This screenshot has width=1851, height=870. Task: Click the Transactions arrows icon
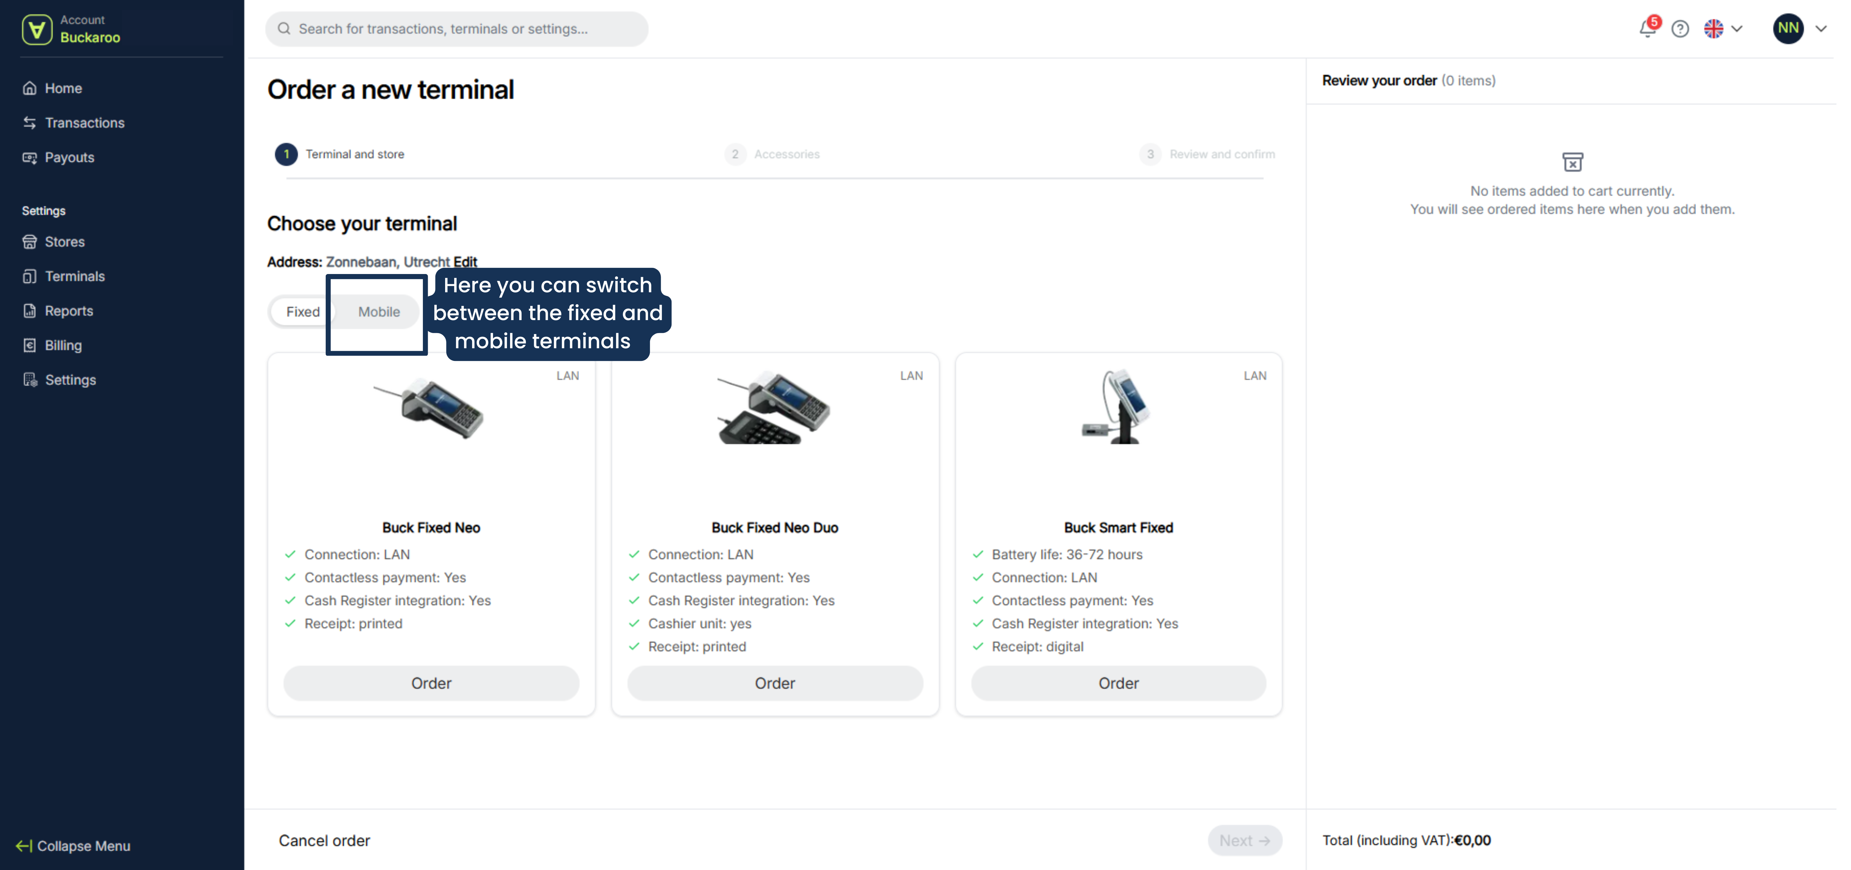click(x=29, y=123)
